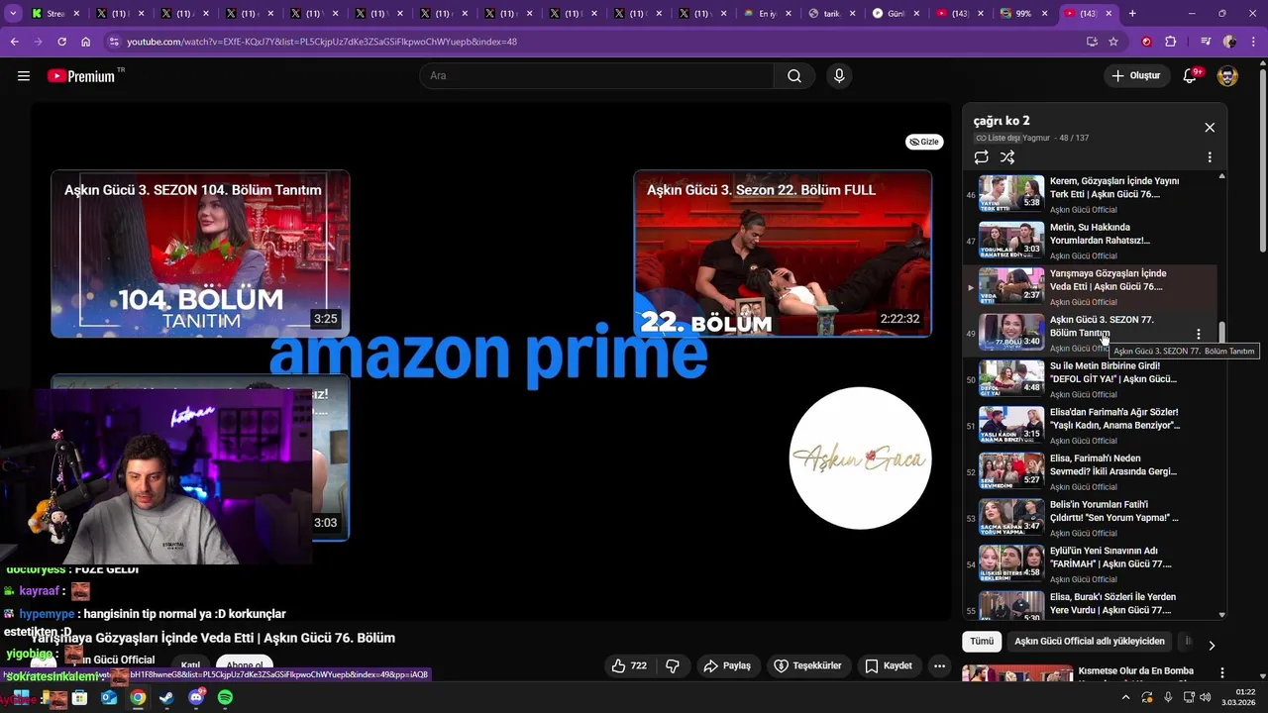Share the video via Paylaş

tap(727, 665)
